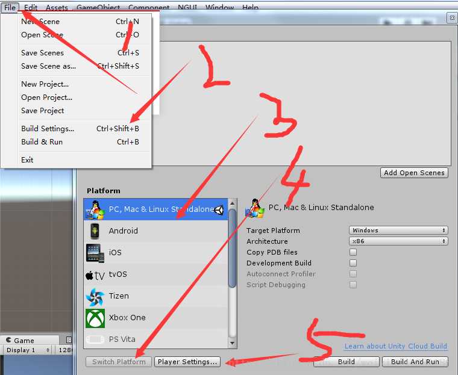Click the platform list scrollbar thumb

(233, 249)
